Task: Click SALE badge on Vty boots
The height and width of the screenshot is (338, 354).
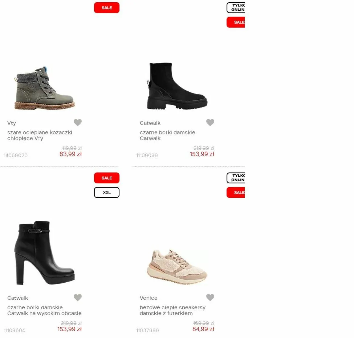Action: [x=107, y=8]
